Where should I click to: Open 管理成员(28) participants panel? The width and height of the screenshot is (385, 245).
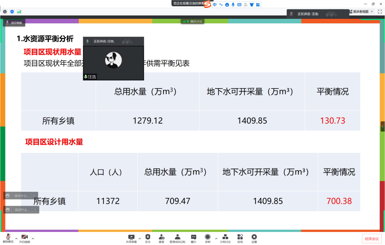177,237
